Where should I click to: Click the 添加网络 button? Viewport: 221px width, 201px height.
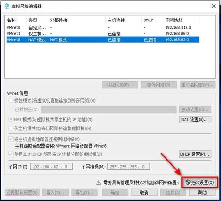[x=120, y=84]
